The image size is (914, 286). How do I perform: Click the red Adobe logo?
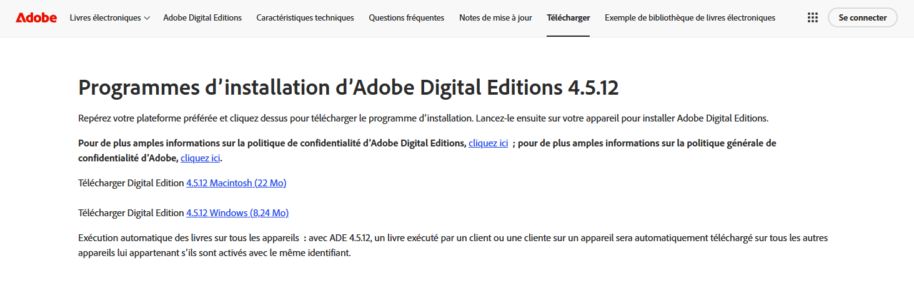click(36, 17)
